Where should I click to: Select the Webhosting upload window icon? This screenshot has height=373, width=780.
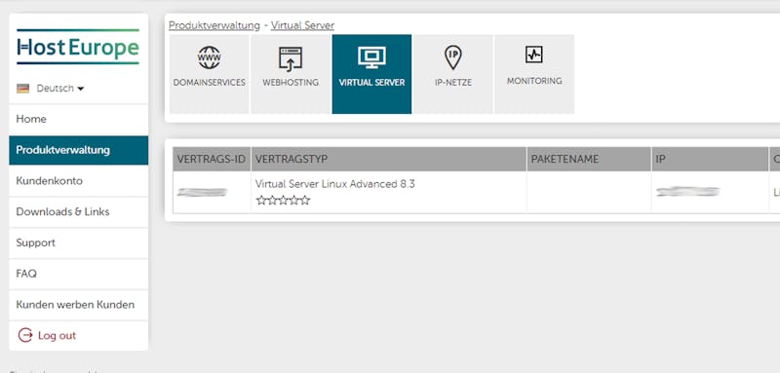pyautogui.click(x=291, y=59)
